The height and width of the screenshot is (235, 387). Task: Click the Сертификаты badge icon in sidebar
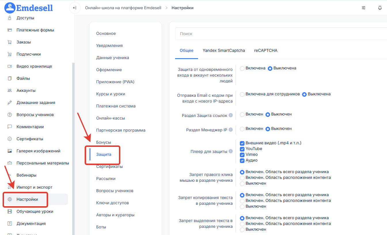click(10, 139)
